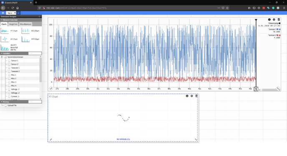Delete the empty YT Chart with trash icon
Screen dimensions: 287x156
[196, 96]
